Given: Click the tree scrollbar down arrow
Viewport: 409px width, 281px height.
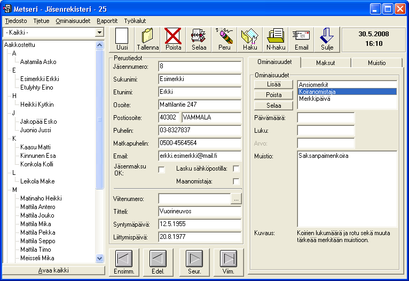Looking at the screenshot, I should click(100, 259).
